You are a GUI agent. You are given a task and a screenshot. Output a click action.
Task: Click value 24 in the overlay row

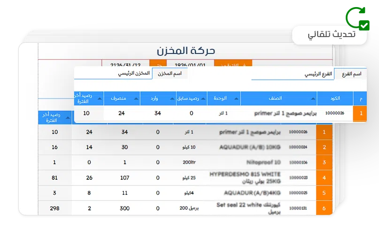point(121,113)
